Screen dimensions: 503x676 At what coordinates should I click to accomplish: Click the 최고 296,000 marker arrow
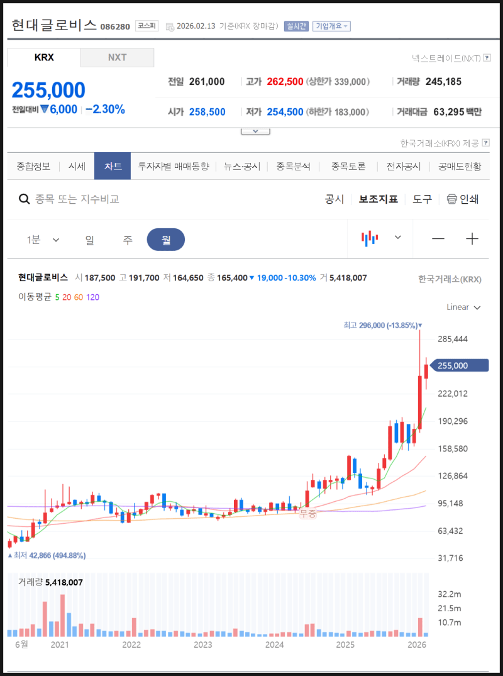coord(420,326)
